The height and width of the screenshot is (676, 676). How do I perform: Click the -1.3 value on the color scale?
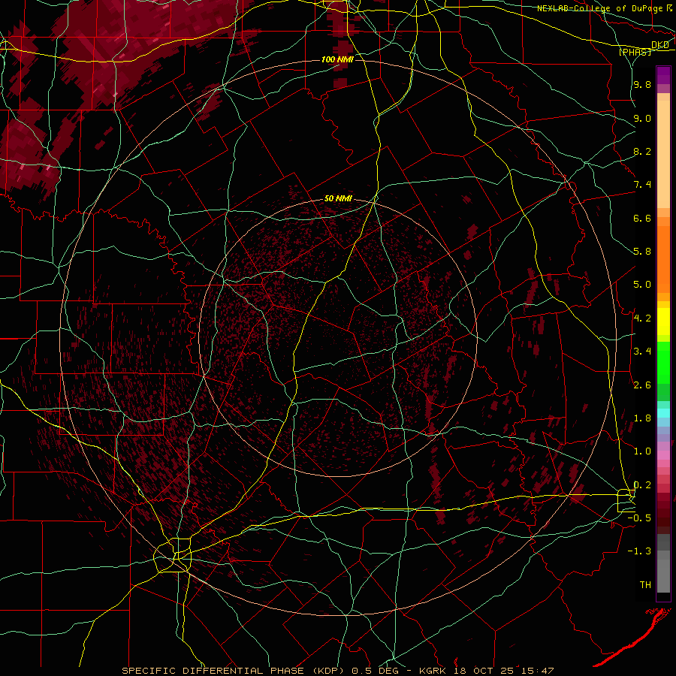coord(639,551)
